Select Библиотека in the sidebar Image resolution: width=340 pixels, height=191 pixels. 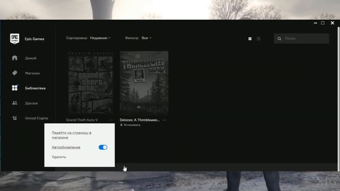click(35, 88)
